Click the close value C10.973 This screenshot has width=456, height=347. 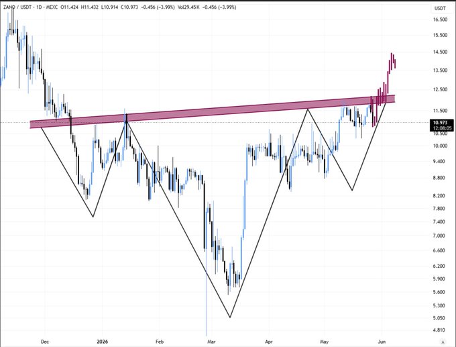point(129,7)
